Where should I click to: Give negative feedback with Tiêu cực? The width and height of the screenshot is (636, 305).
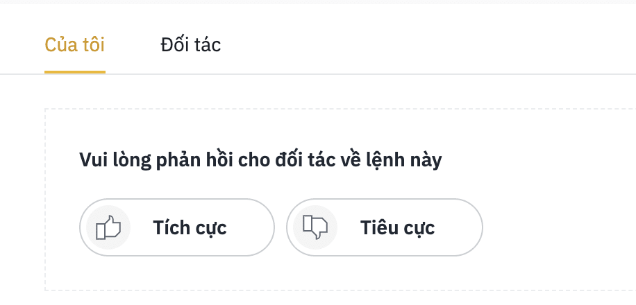click(385, 227)
